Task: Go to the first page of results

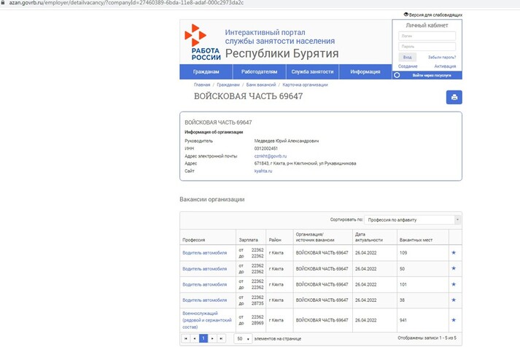Action: (185, 338)
